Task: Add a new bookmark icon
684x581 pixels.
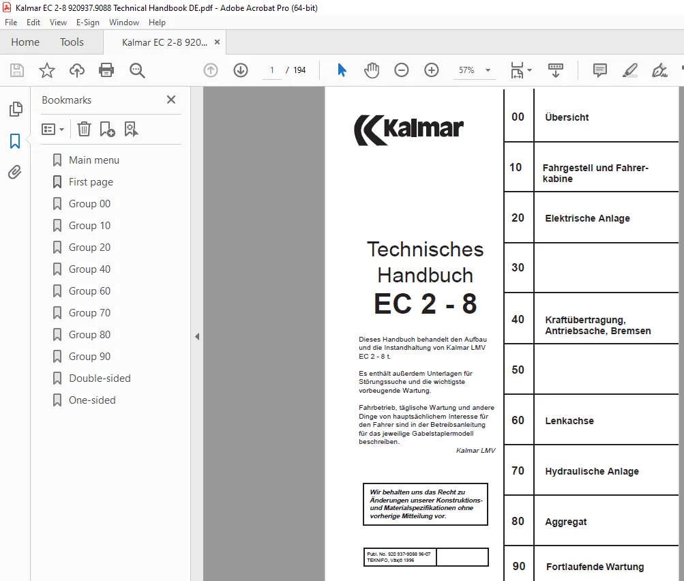Action: [107, 129]
